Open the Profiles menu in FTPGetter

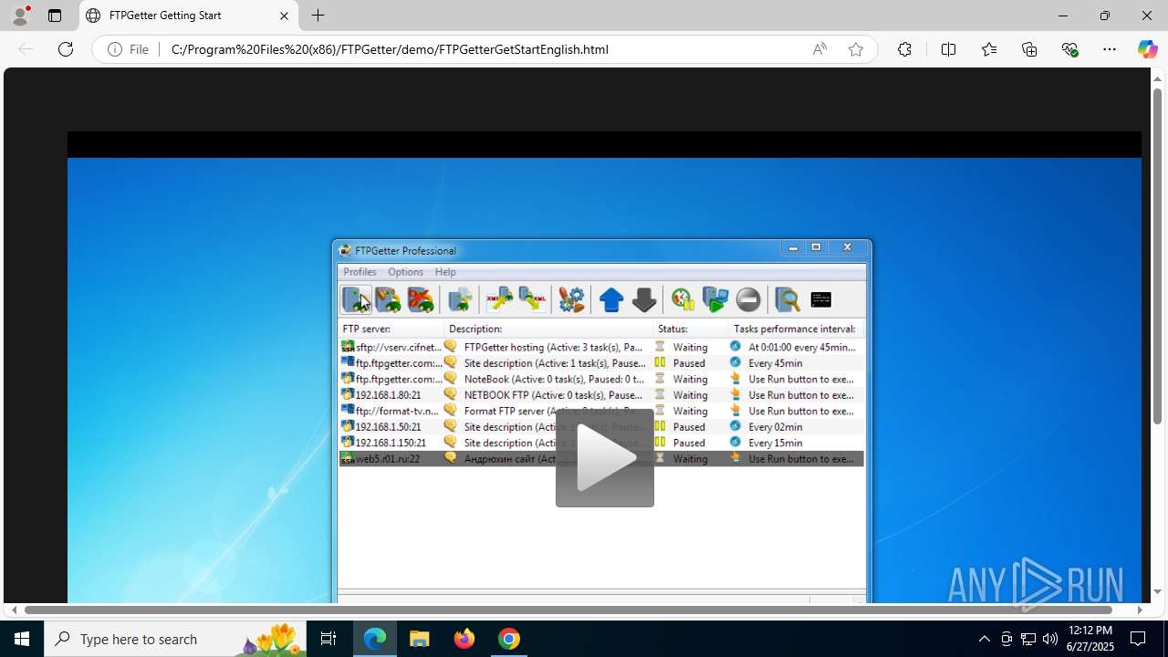point(360,272)
